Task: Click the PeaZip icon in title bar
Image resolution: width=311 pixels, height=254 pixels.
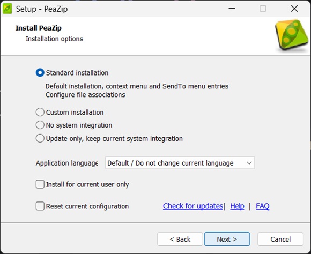Action: (x=8, y=9)
